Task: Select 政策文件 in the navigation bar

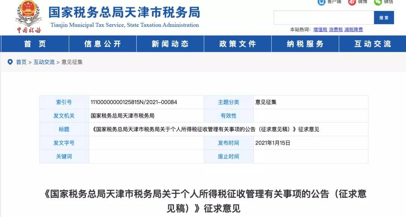Action: [238, 44]
